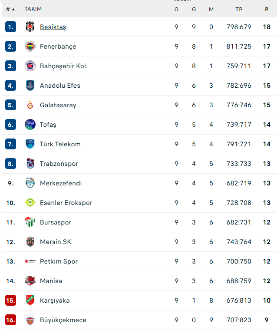Sort standings by the TP column header
The height and width of the screenshot is (330, 277).
pyautogui.click(x=239, y=9)
